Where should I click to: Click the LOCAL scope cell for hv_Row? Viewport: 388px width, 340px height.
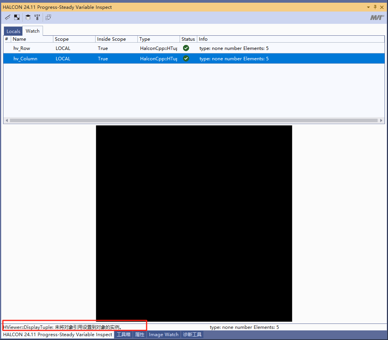tap(63, 48)
